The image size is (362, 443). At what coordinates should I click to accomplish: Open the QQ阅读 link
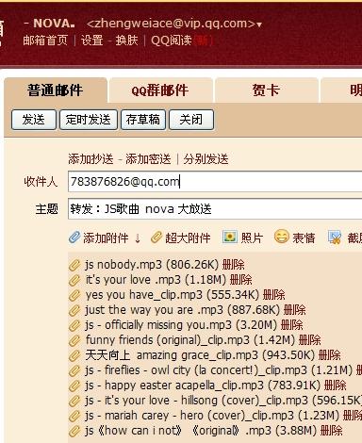(172, 41)
